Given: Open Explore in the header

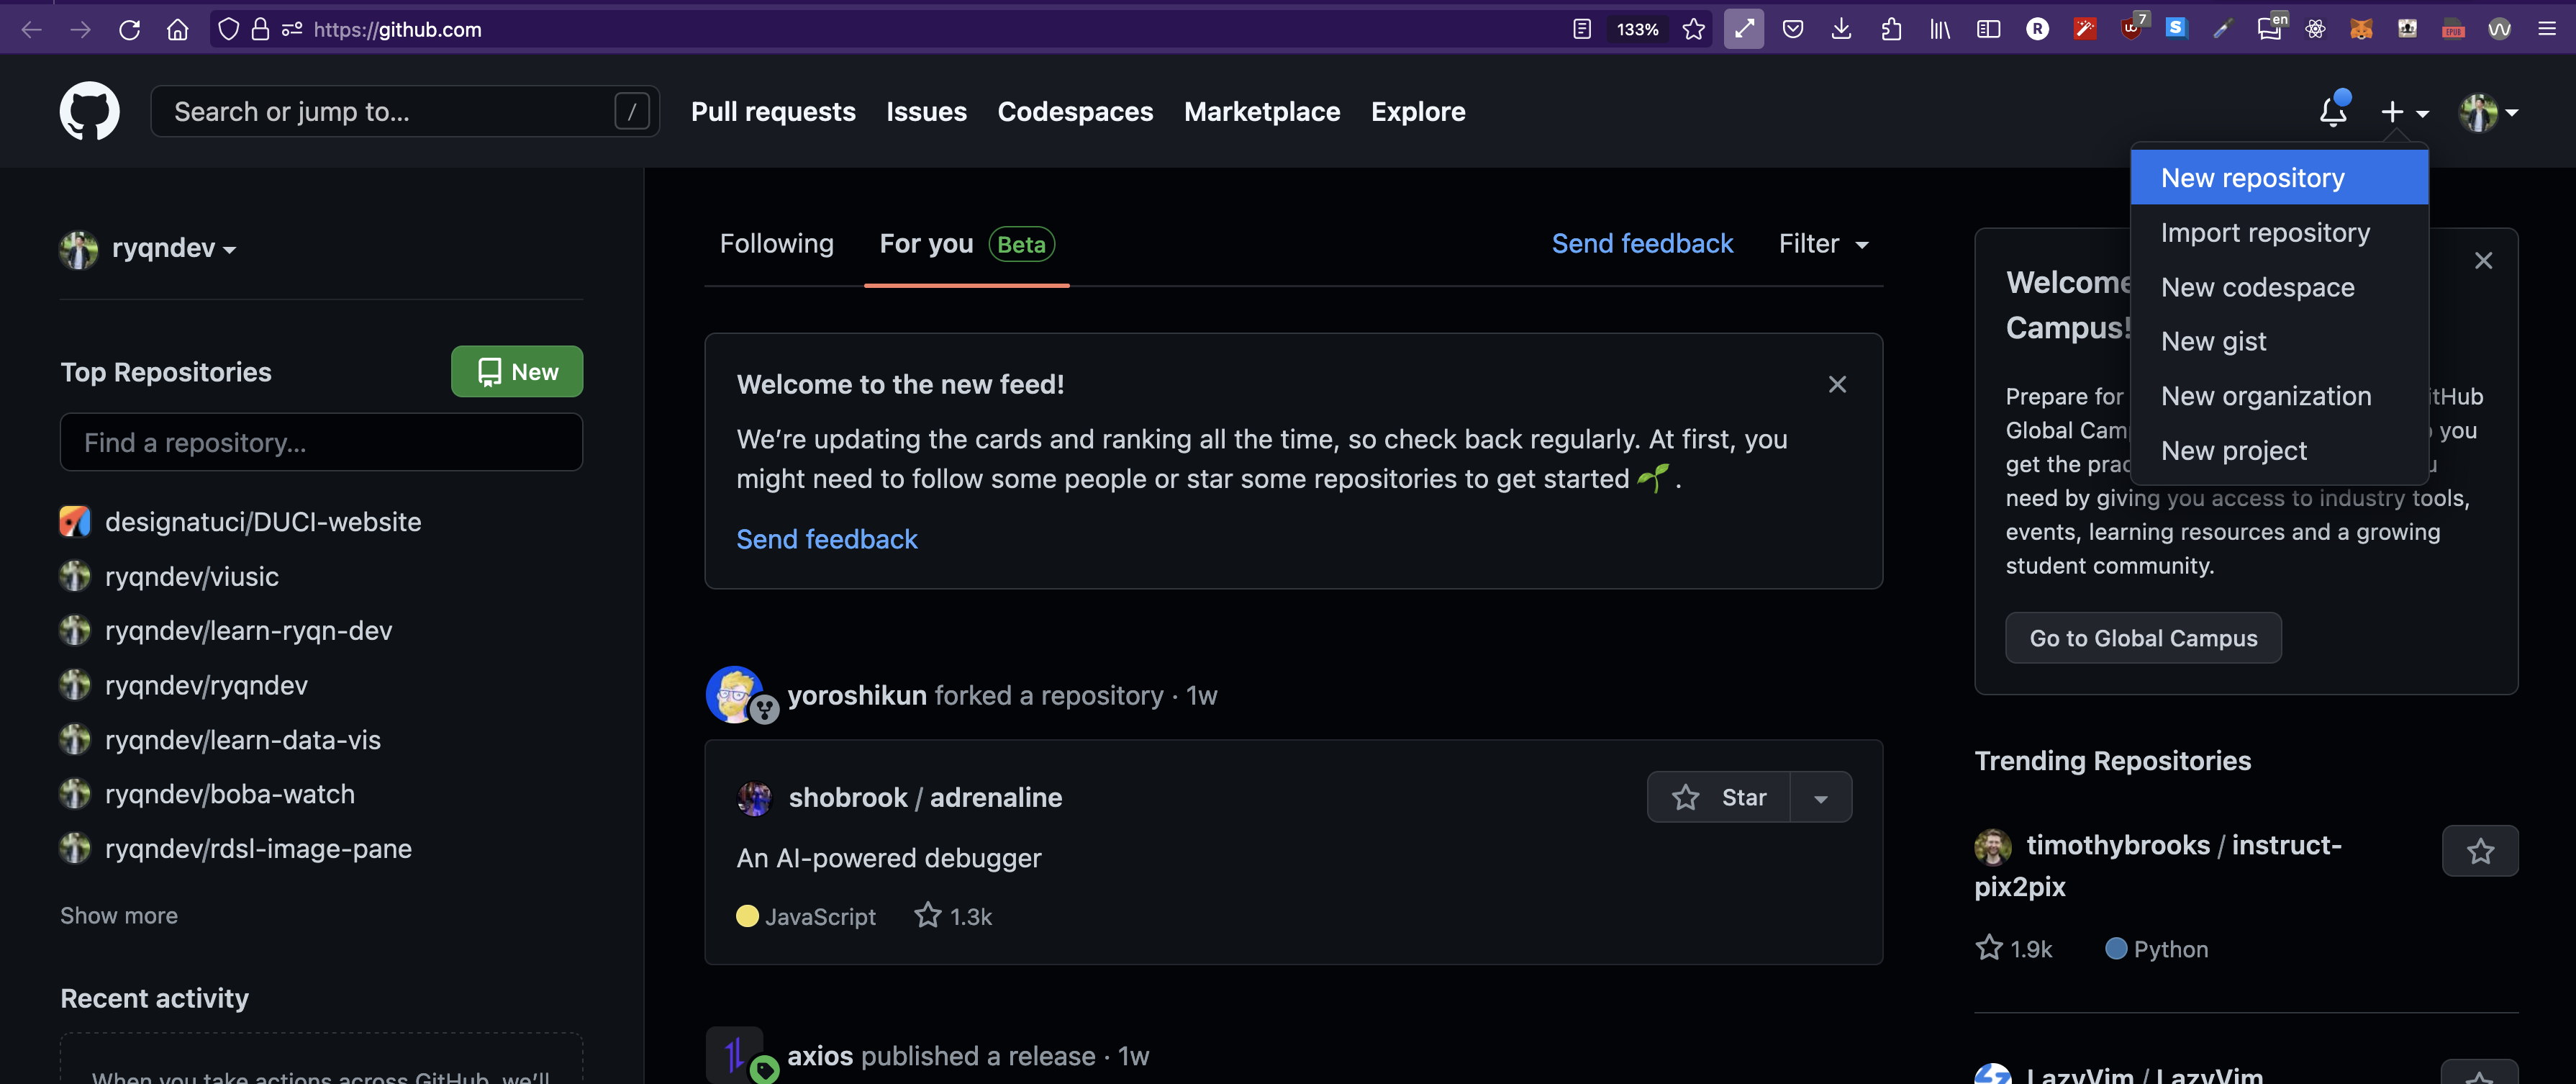Looking at the screenshot, I should (x=1417, y=111).
